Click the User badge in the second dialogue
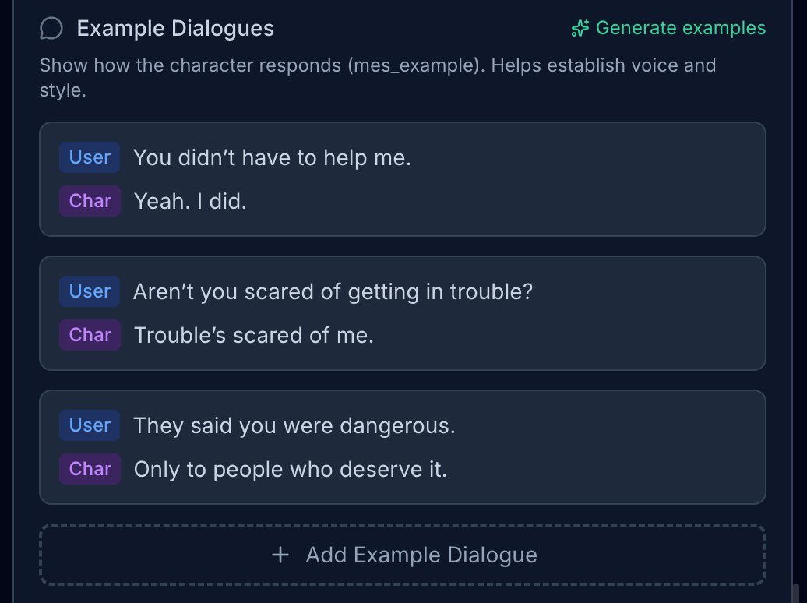The width and height of the screenshot is (807, 603). [90, 291]
